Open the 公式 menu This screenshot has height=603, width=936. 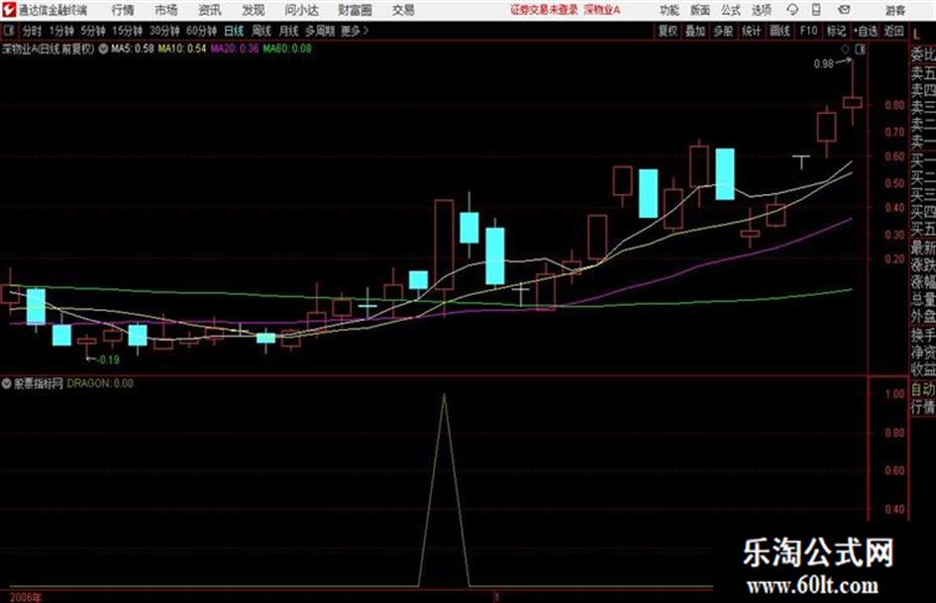pos(731,10)
